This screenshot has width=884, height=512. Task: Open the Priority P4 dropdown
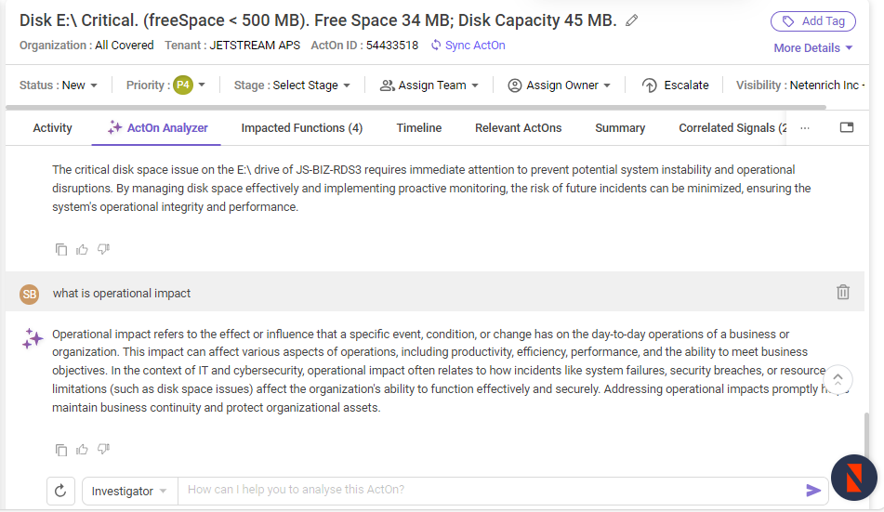[x=165, y=85]
